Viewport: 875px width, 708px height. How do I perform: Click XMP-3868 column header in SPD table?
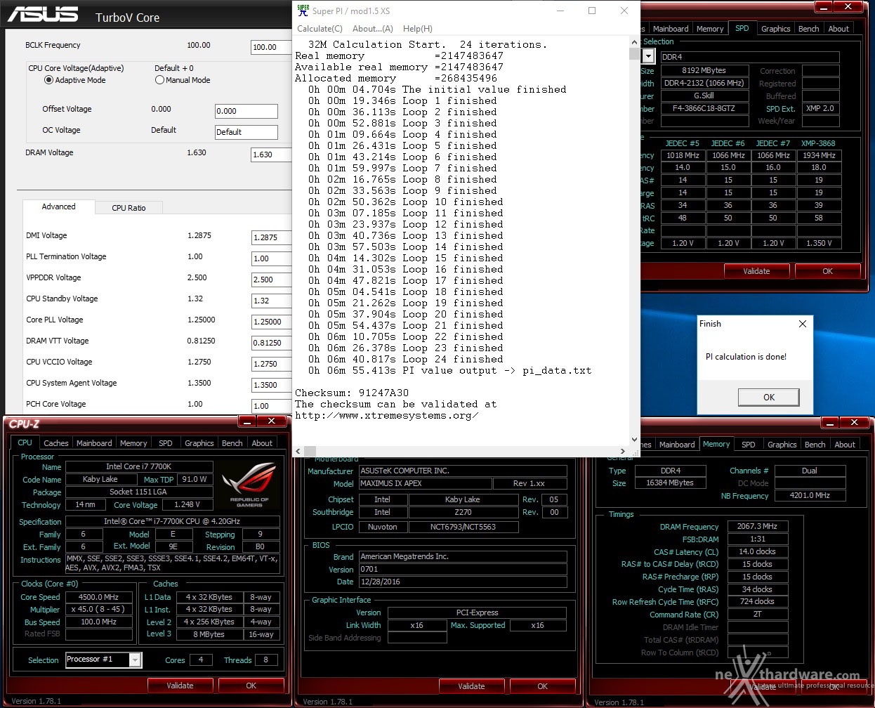click(819, 143)
